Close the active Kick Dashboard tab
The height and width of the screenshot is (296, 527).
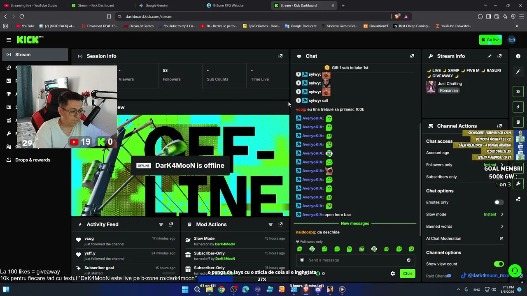(333, 5)
